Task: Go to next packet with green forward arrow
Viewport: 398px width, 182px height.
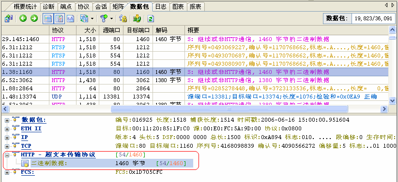Action: [34, 18]
